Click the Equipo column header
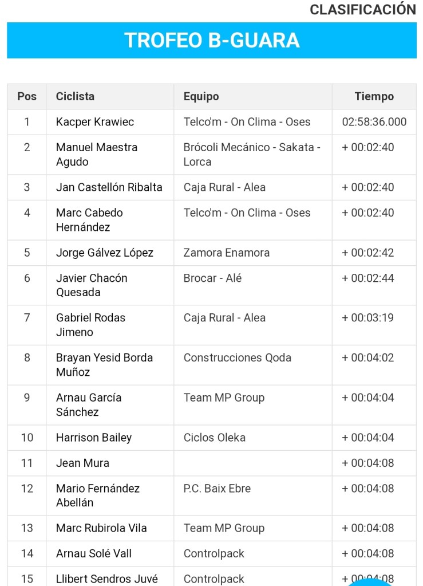The image size is (423, 586). (201, 96)
